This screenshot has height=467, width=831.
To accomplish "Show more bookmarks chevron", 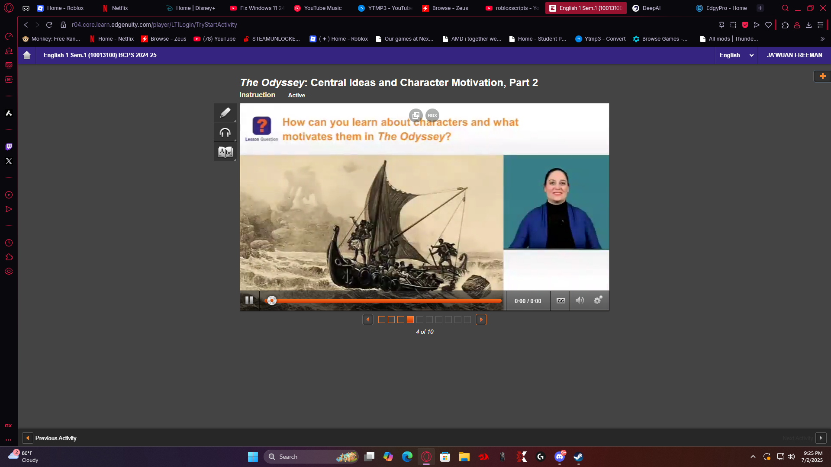I will pos(822,39).
